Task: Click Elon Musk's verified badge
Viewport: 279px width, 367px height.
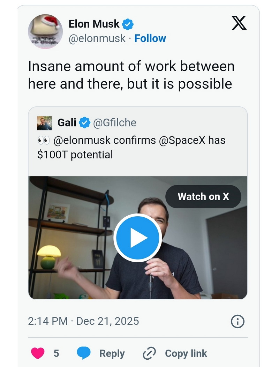Action: click(x=128, y=24)
